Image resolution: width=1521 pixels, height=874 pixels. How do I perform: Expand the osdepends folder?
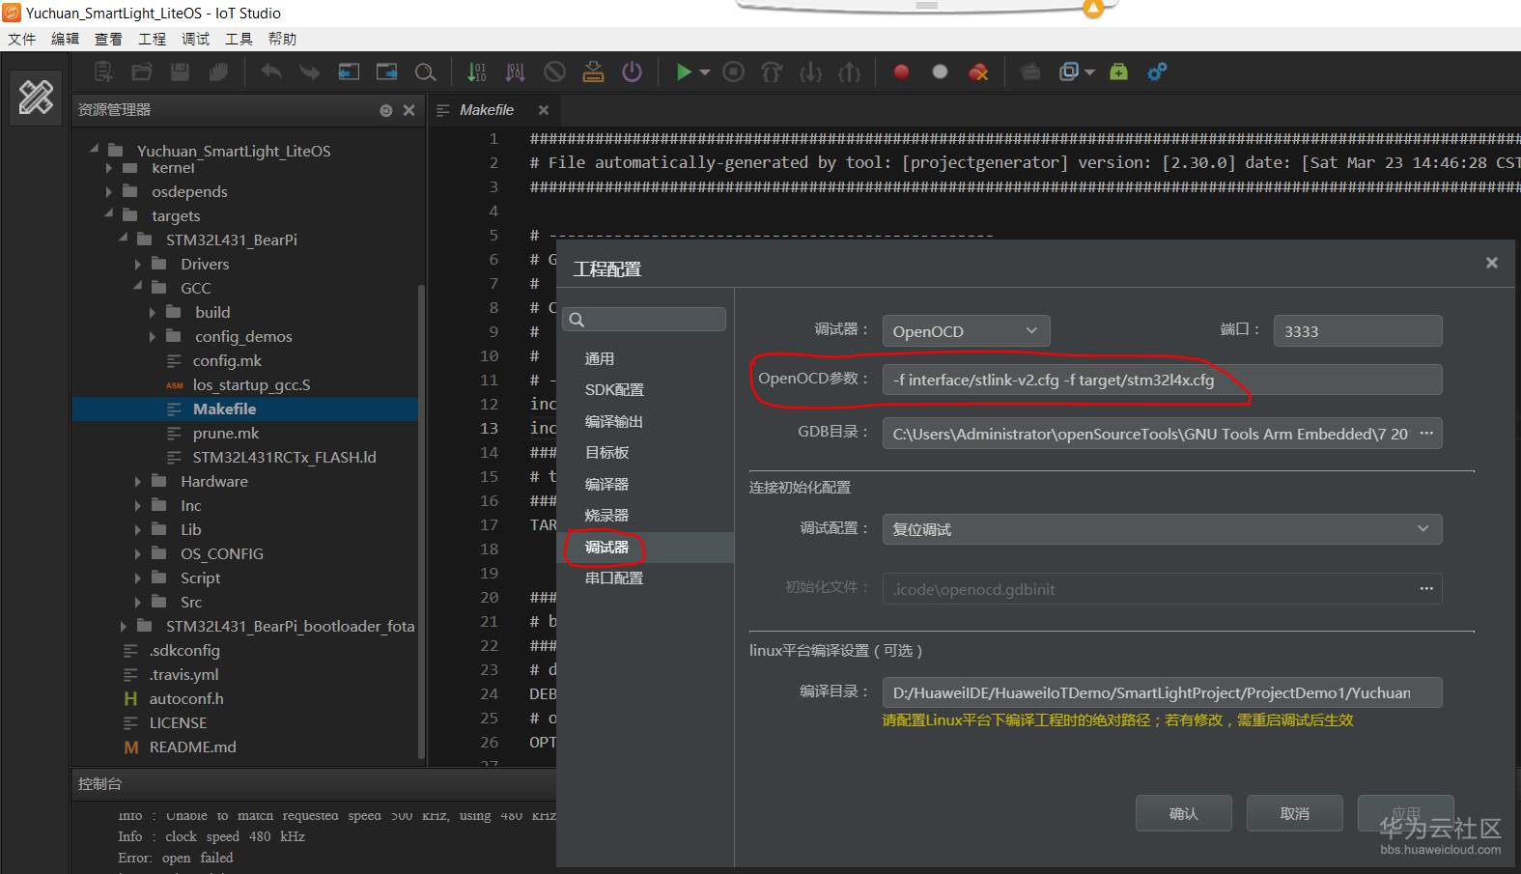109,192
